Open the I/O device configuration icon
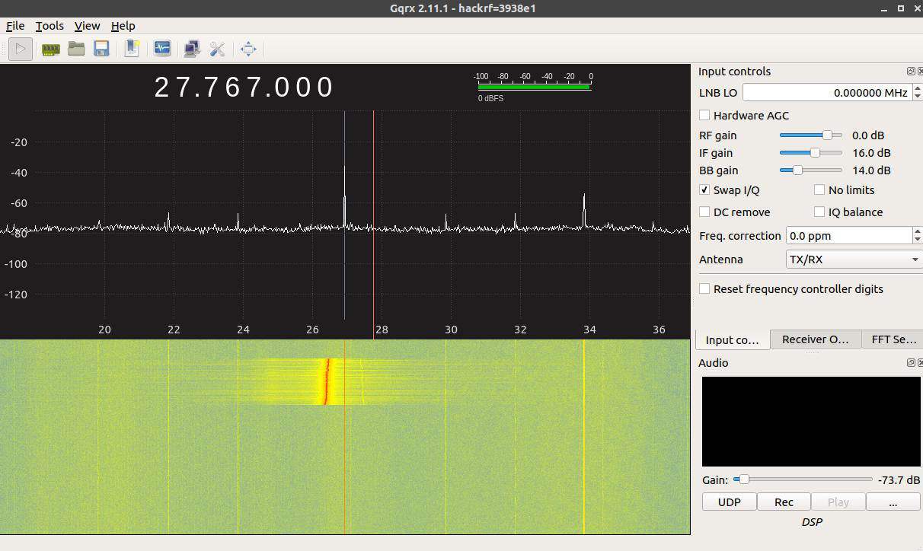This screenshot has width=923, height=551. 51,49
